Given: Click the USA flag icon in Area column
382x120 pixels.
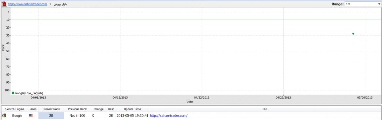Looking at the screenshot, I should pyautogui.click(x=31, y=116).
